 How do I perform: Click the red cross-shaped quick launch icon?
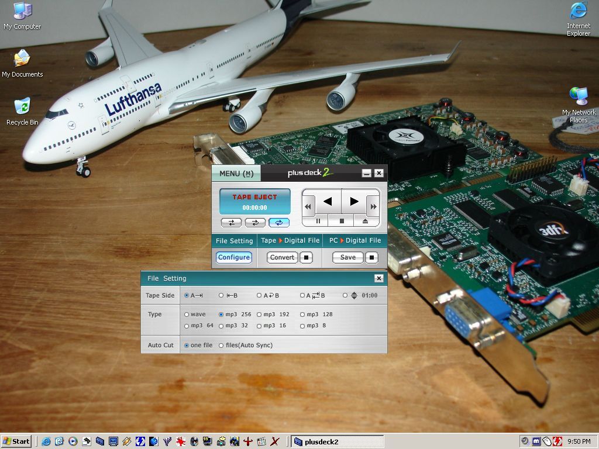[x=248, y=442]
